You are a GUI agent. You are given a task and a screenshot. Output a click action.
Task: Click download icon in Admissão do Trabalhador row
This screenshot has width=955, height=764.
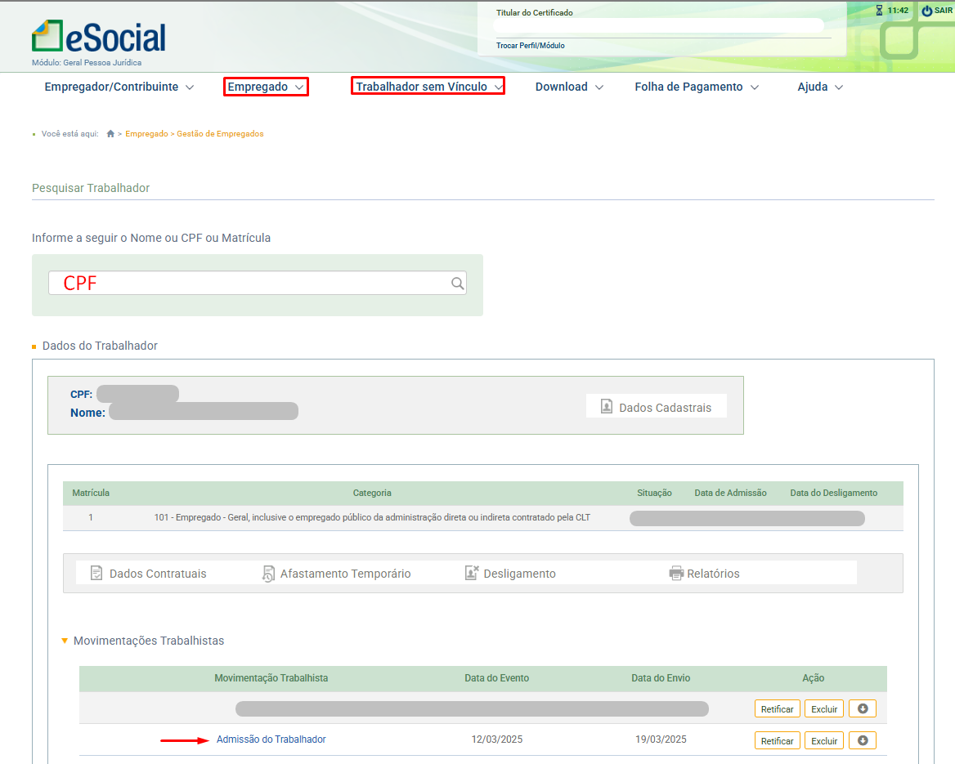[x=863, y=740]
